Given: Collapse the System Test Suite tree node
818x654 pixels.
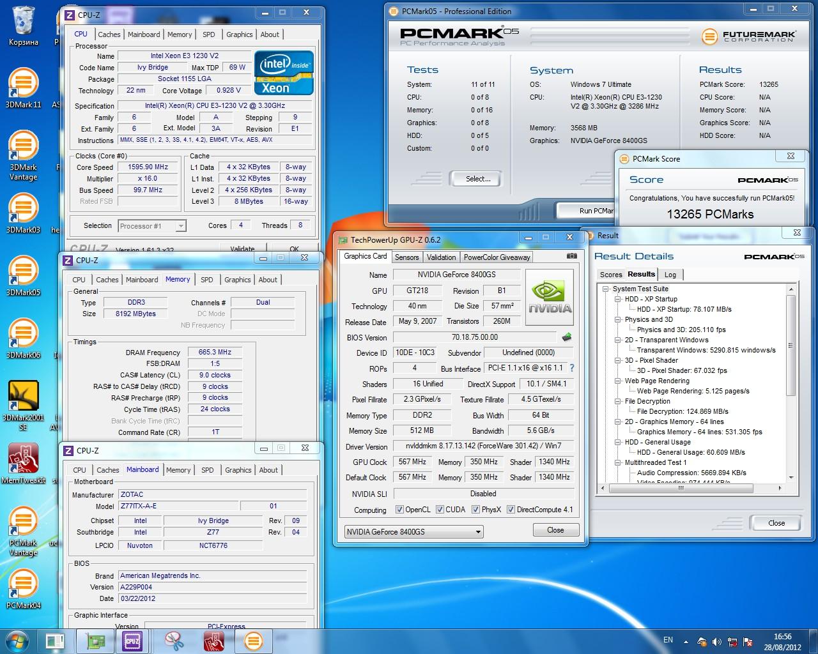Looking at the screenshot, I should pos(606,289).
